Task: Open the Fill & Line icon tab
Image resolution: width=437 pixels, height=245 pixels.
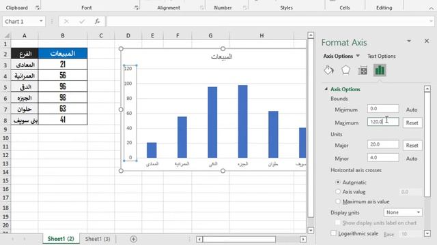Action: point(329,70)
